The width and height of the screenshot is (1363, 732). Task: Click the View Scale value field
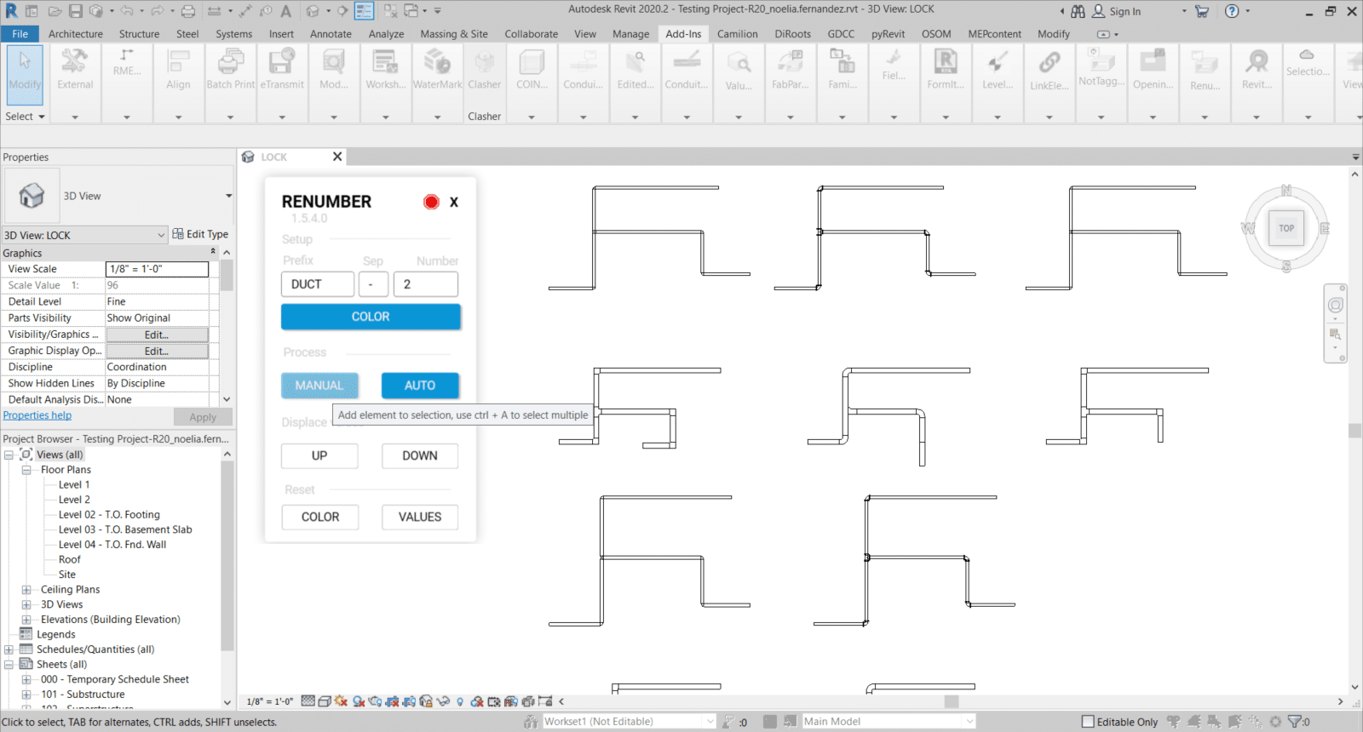click(157, 269)
